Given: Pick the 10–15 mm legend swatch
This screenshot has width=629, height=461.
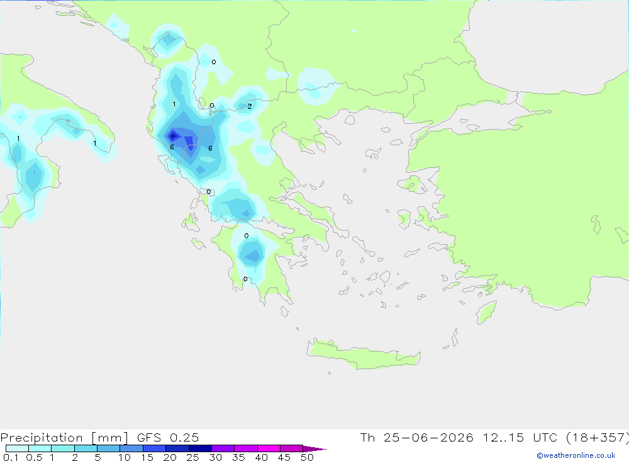Looking at the screenshot, I should (131, 448).
